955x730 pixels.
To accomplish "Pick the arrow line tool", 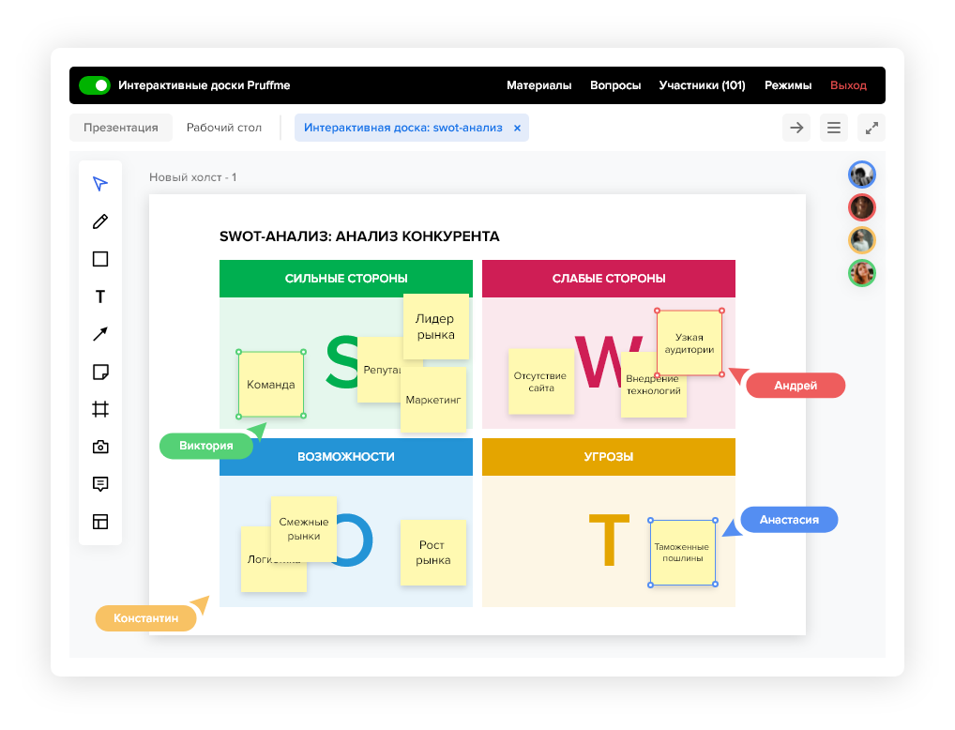I will [100, 334].
